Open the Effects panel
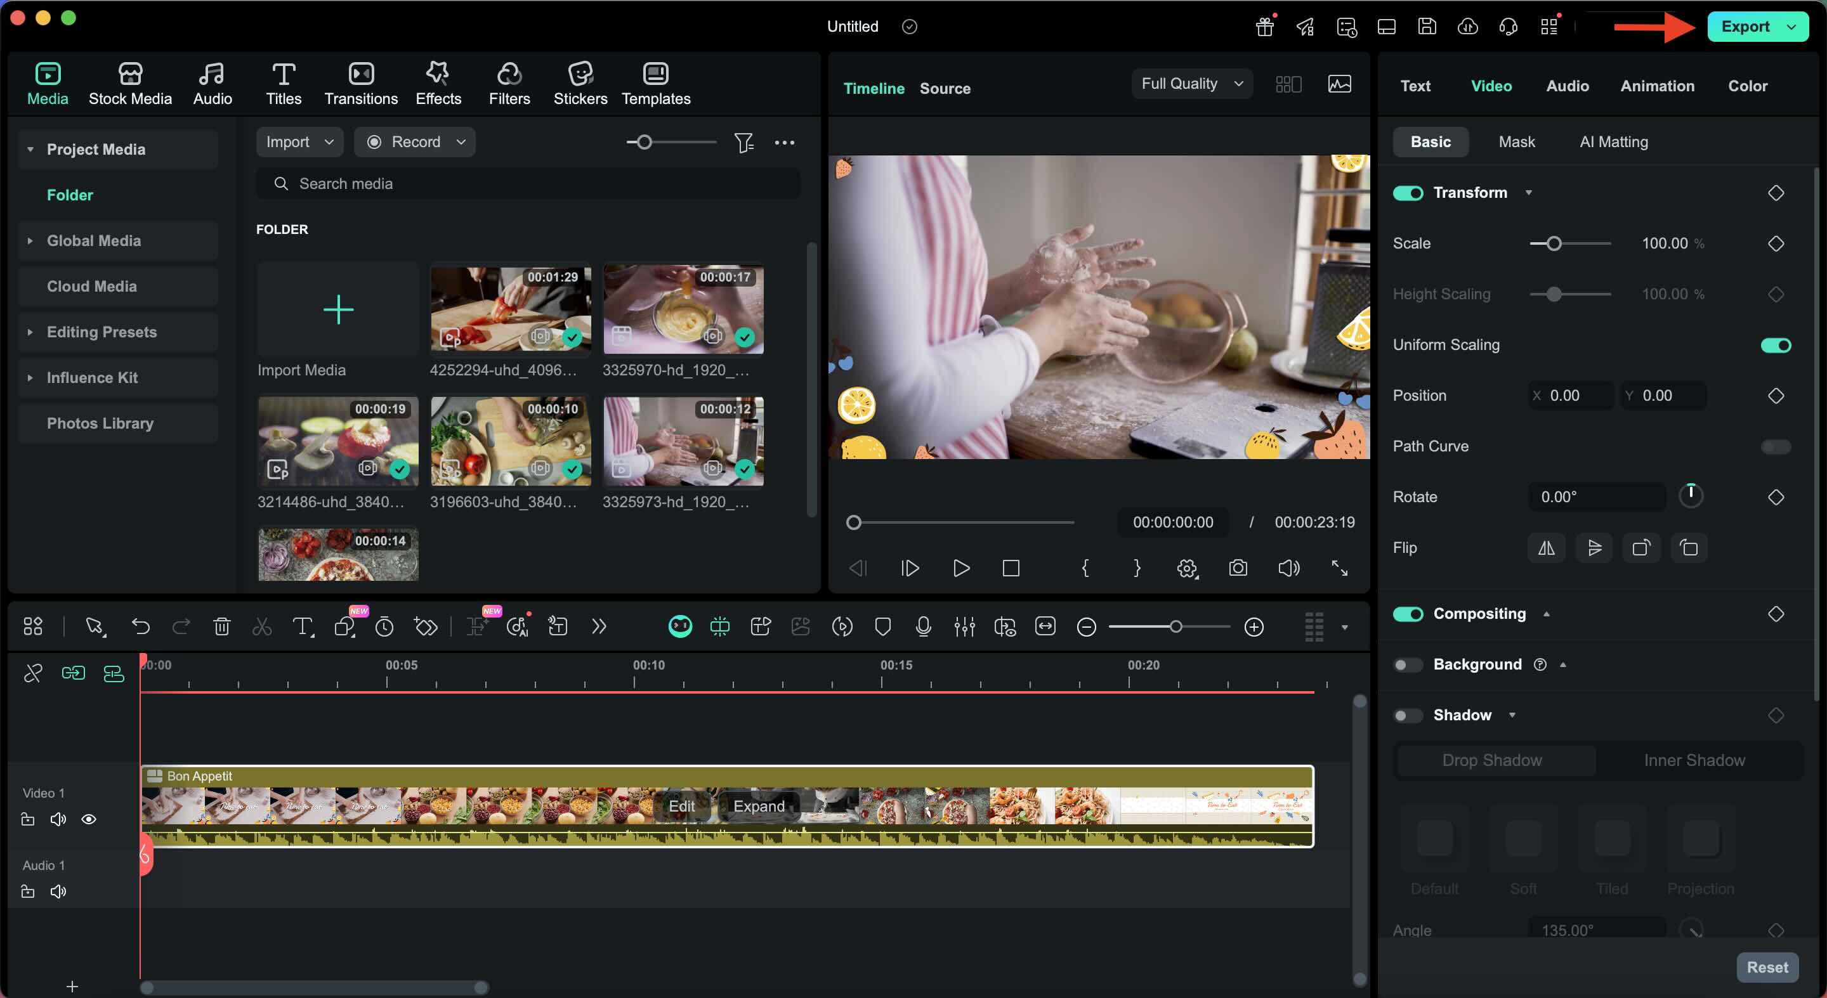Image resolution: width=1827 pixels, height=998 pixels. (x=438, y=83)
